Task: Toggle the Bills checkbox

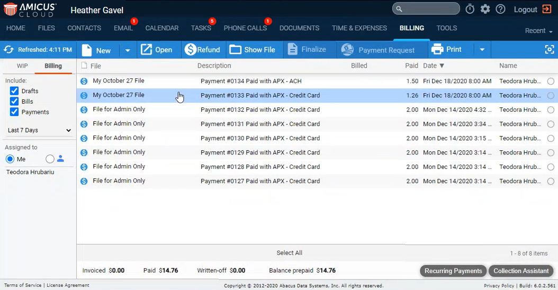Action: (x=14, y=102)
